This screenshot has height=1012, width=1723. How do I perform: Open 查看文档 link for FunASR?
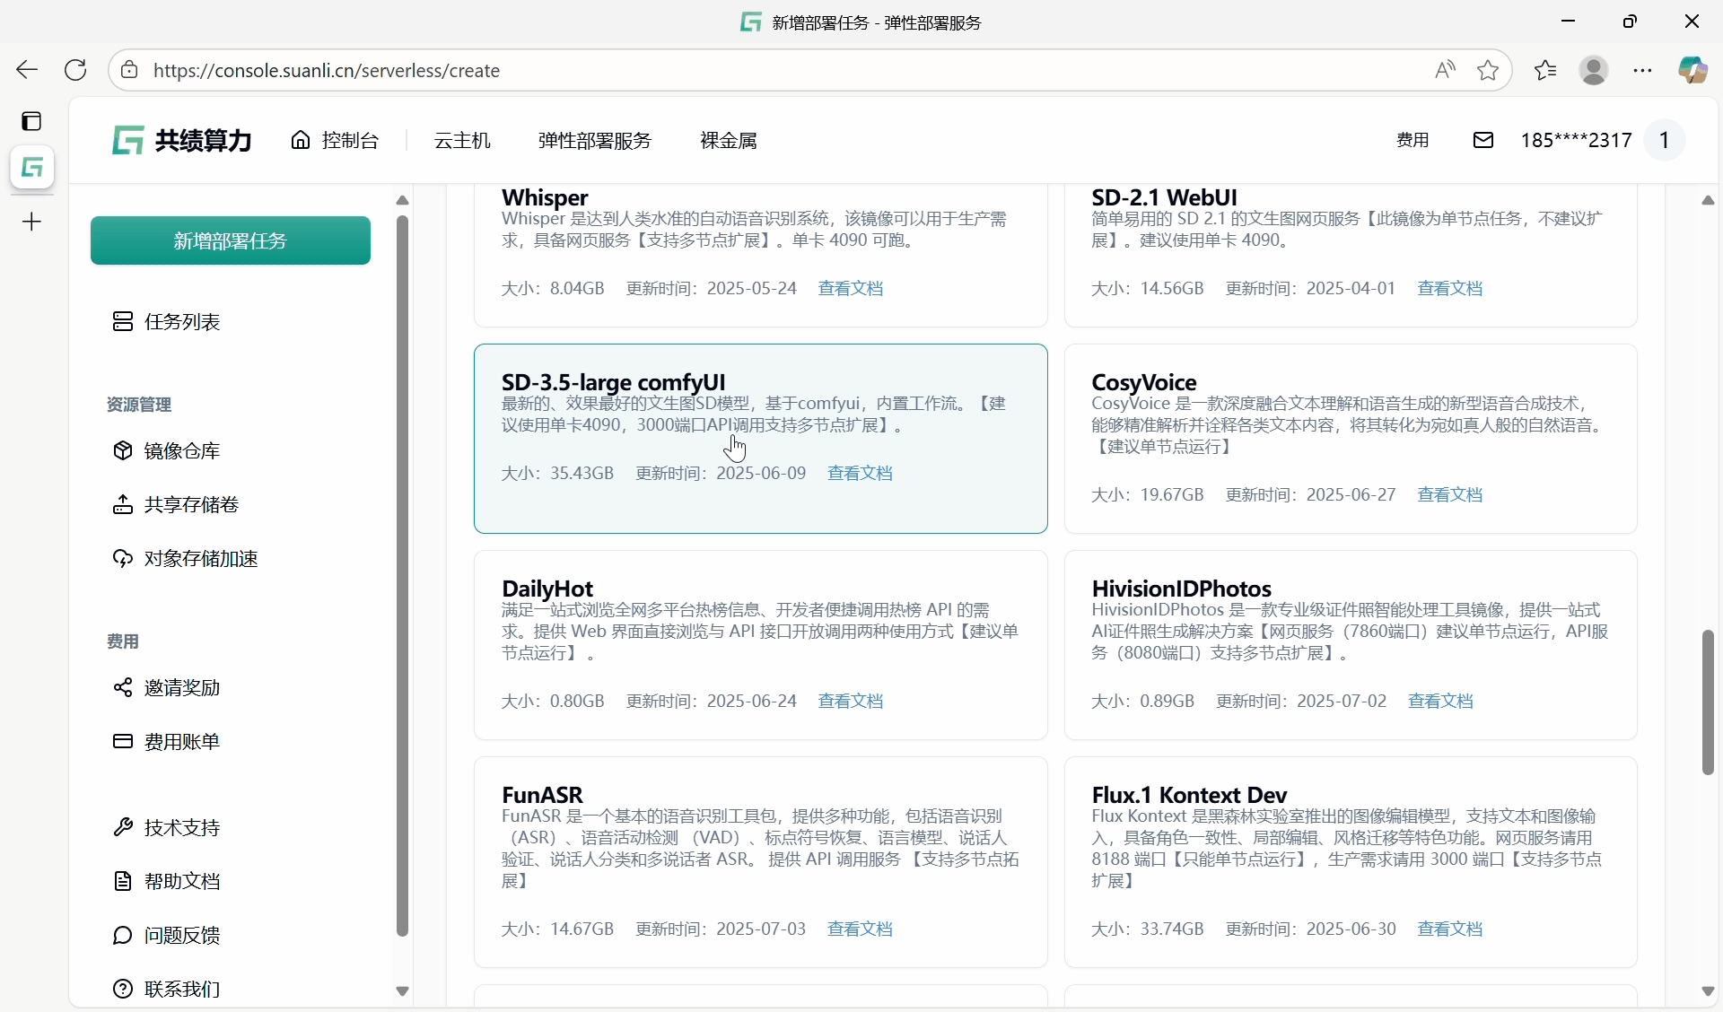tap(859, 929)
